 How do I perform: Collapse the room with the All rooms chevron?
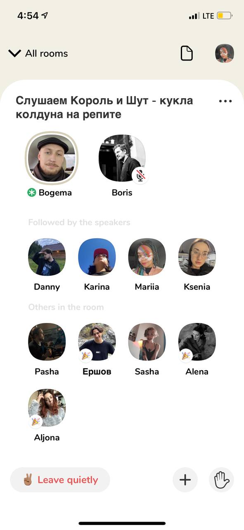pos(15,53)
